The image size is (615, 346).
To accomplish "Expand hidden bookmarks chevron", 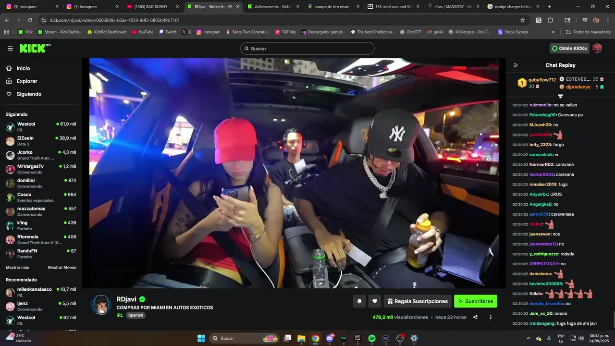I will 553,32.
